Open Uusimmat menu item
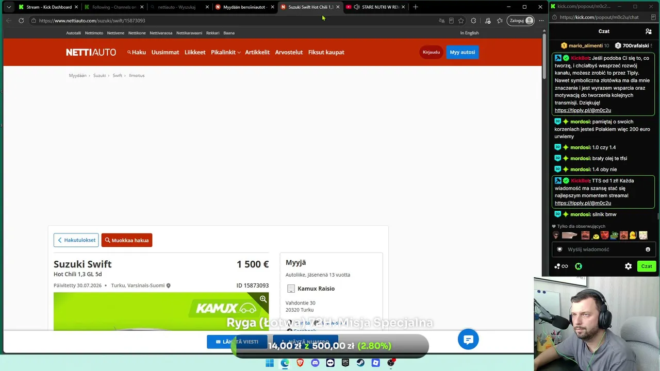Screen dimensions: 660x371 point(165,52)
